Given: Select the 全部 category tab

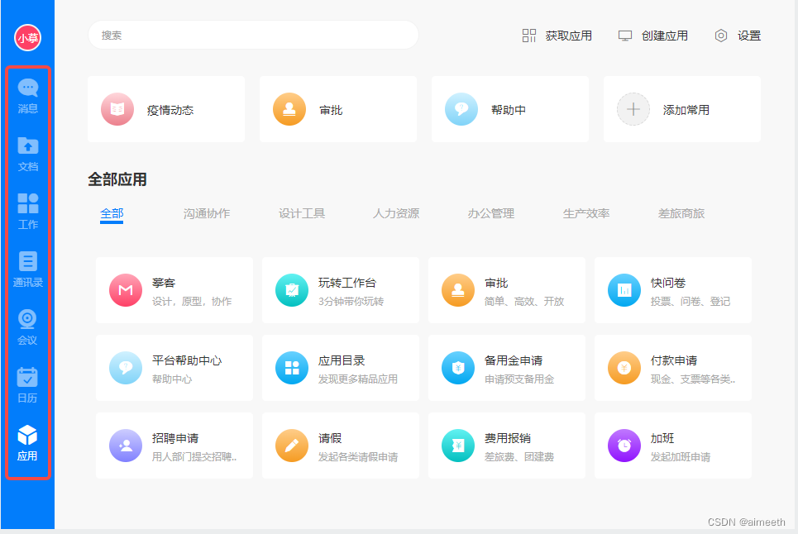Looking at the screenshot, I should point(112,213).
